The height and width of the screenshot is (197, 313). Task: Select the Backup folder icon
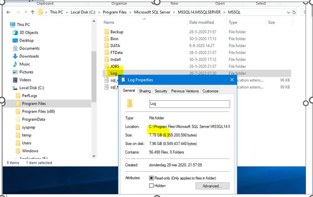coord(107,32)
